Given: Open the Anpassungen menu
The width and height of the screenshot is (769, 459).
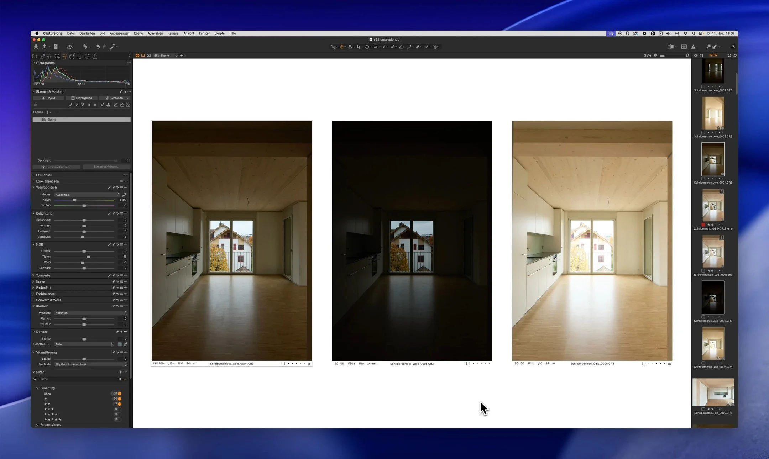Looking at the screenshot, I should (119, 33).
